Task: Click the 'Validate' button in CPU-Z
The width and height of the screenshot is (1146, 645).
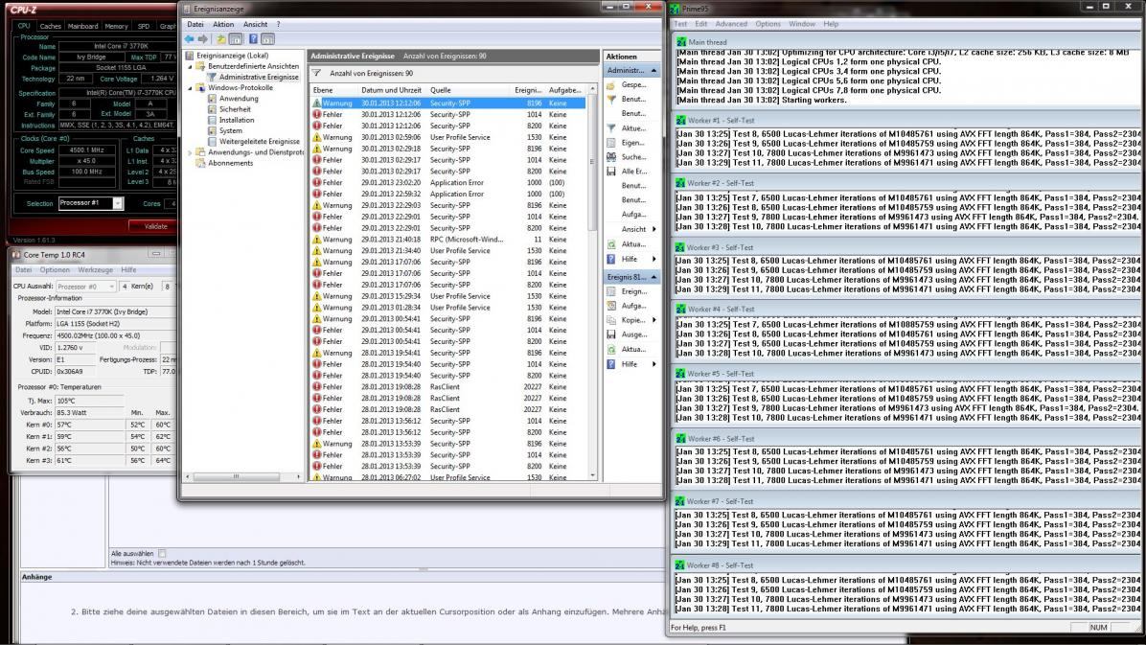Action: (155, 226)
